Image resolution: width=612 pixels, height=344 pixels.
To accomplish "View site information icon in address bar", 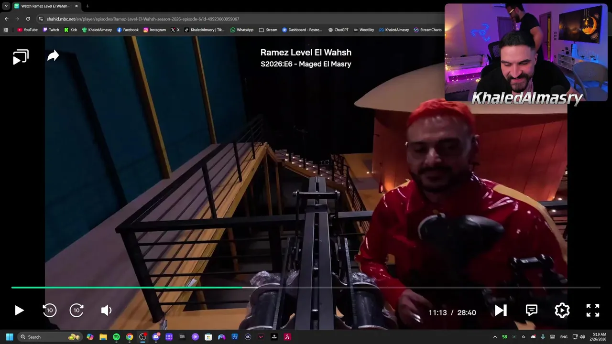I will [x=41, y=19].
